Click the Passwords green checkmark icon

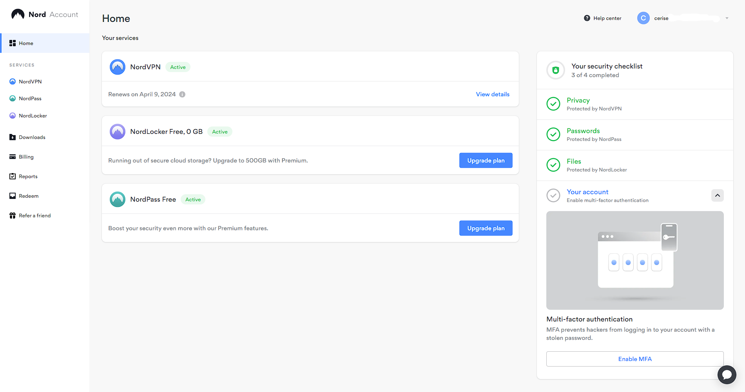(x=553, y=134)
